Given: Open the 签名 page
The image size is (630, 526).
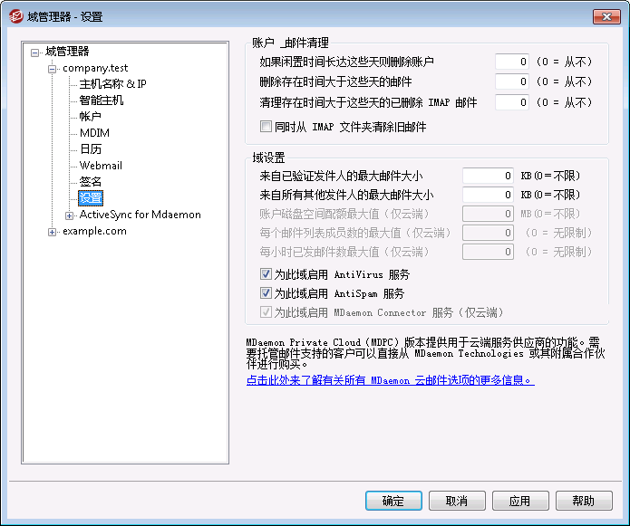Looking at the screenshot, I should coord(90,182).
